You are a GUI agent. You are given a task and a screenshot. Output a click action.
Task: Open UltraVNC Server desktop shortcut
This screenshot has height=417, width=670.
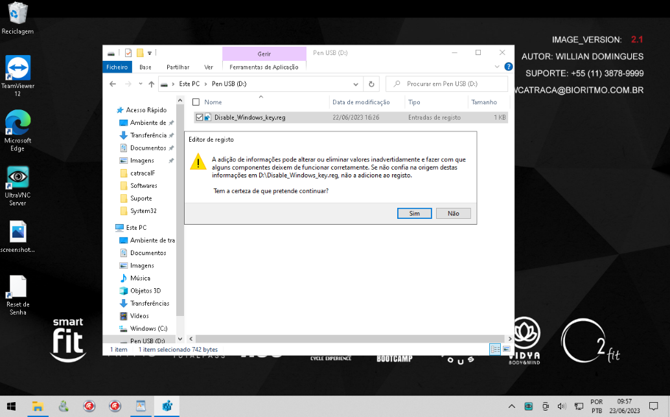17,186
